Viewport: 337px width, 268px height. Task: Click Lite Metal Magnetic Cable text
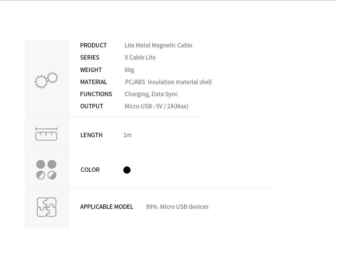pyautogui.click(x=158, y=45)
